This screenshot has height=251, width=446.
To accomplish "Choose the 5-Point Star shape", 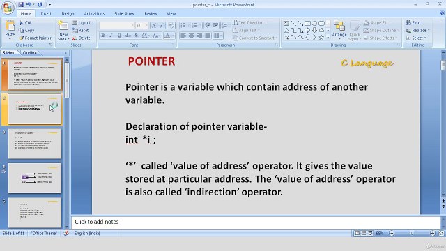I will point(321,37).
